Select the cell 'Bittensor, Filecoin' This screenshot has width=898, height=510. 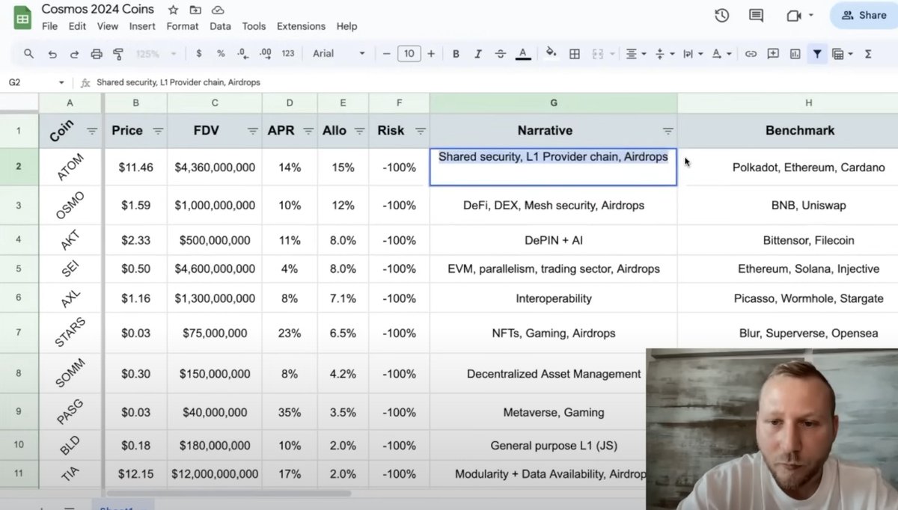tap(807, 240)
